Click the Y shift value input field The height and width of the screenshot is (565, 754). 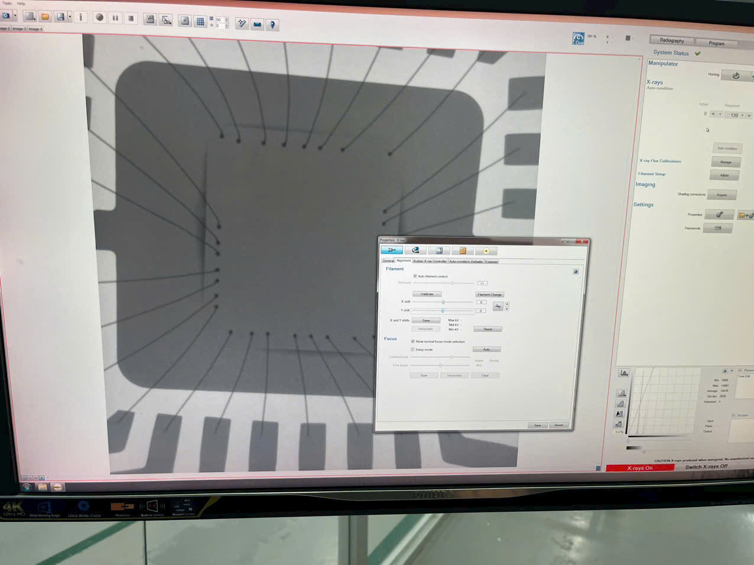pyautogui.click(x=481, y=310)
